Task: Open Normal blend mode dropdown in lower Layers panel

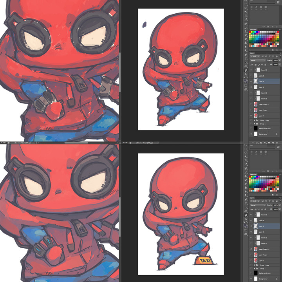Action: point(258,205)
